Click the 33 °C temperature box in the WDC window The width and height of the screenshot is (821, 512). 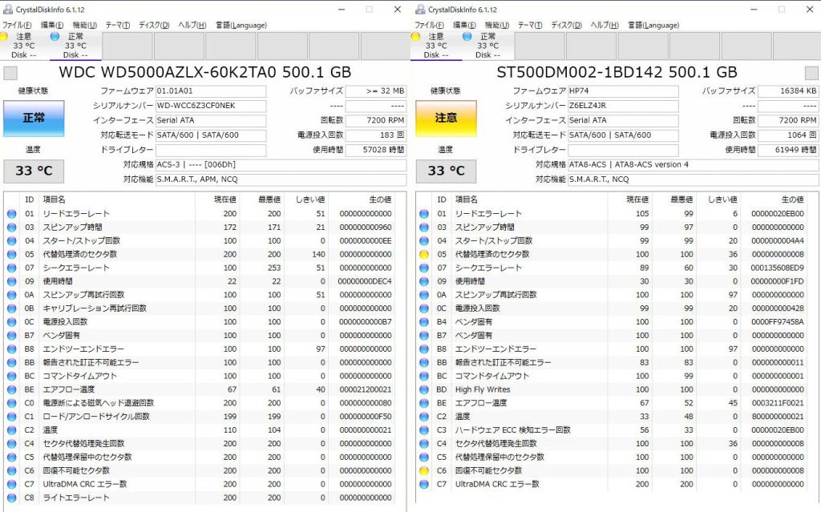34,171
